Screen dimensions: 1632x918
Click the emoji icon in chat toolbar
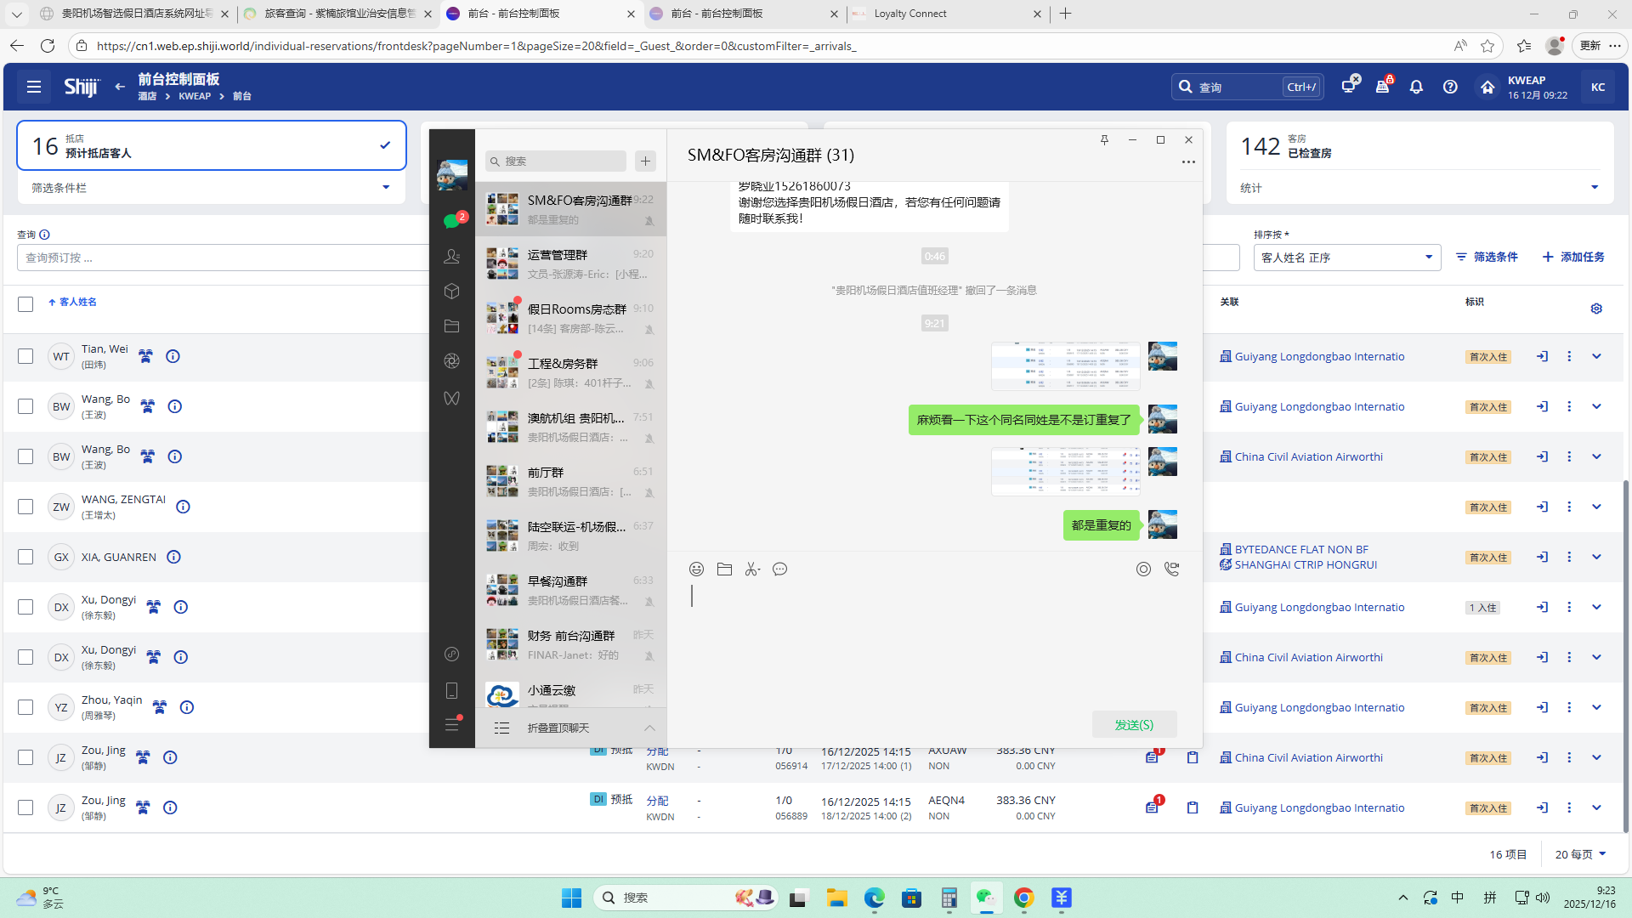(696, 569)
